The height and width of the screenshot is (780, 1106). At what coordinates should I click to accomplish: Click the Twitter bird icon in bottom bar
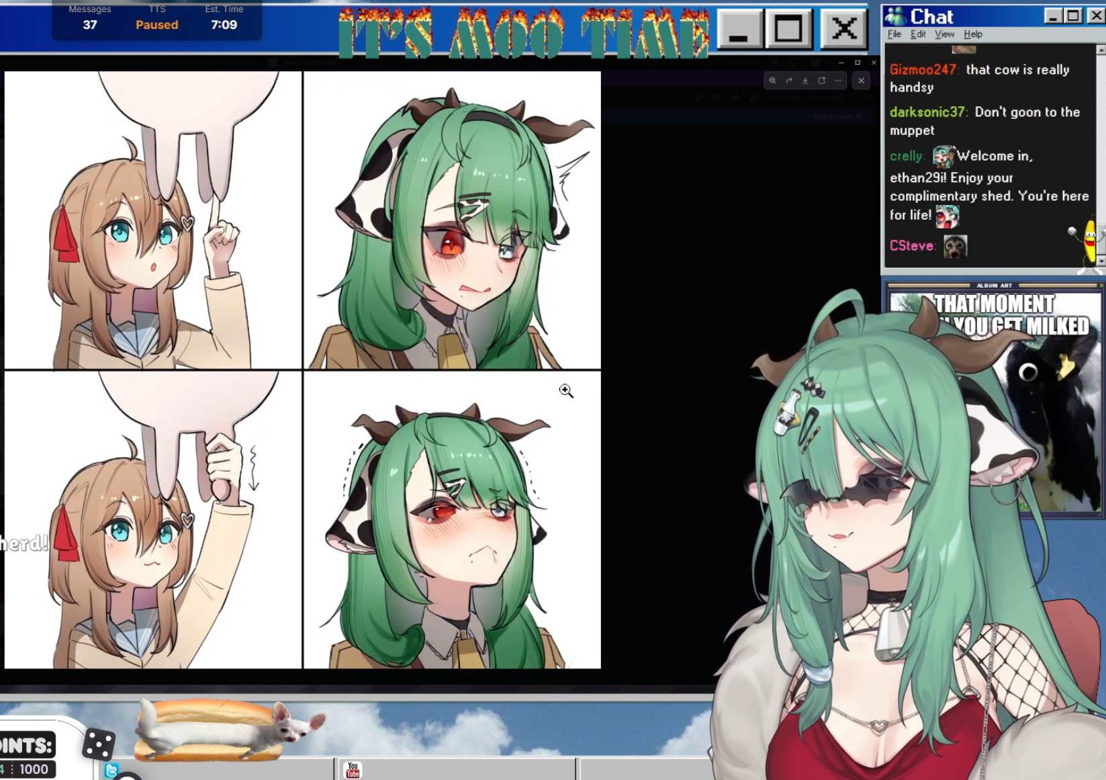(x=112, y=770)
